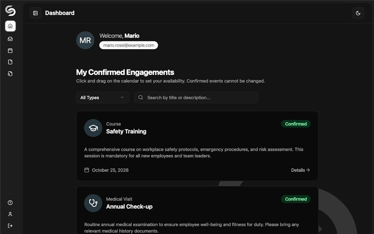Click the search by title input field
Screen dimensions: 374x234
[x=196, y=97]
